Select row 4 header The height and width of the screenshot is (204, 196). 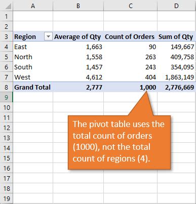click(7, 47)
